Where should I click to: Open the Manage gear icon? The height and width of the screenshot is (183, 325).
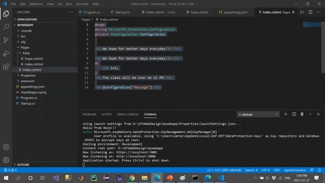[6, 160]
